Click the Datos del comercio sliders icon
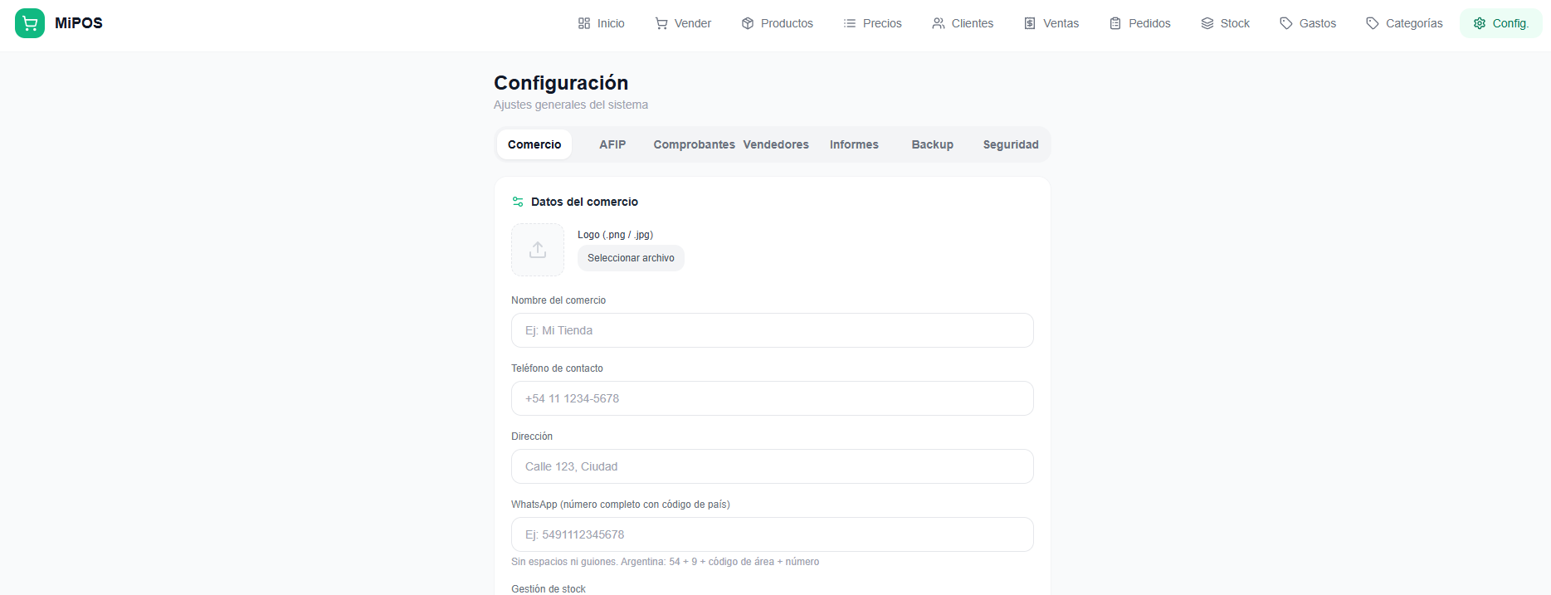Screen dimensions: 1551x595 tap(518, 202)
